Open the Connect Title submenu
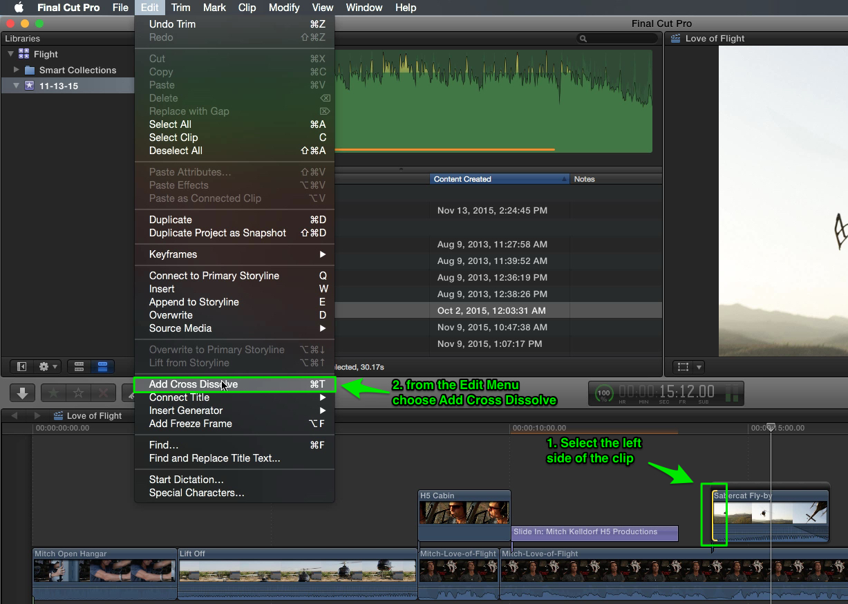 coord(235,397)
